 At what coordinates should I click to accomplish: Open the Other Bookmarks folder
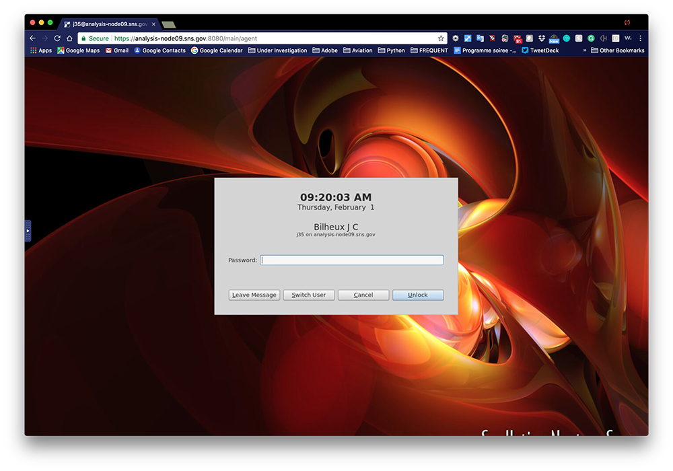coord(617,50)
